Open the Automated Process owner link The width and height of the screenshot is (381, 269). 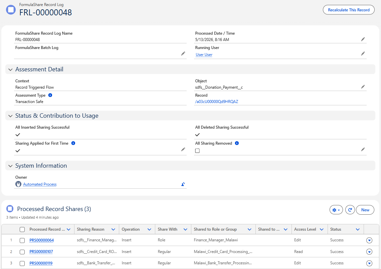[40, 184]
